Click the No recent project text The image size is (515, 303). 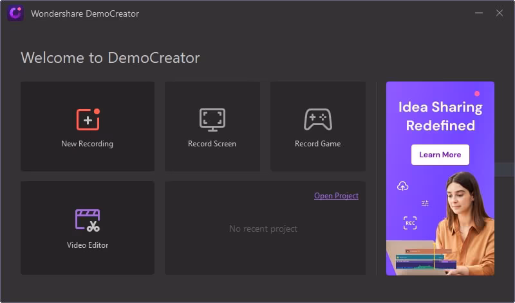[x=263, y=229]
